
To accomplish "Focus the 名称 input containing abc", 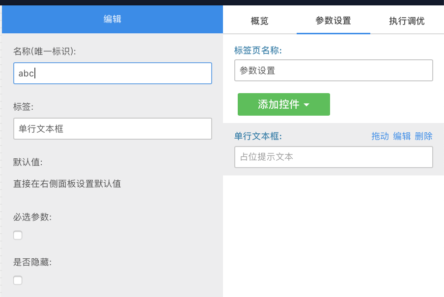I will point(112,74).
